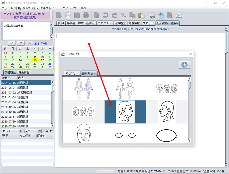Open the カルテ document type dropdown
Viewport: 229px width, 174px height.
click(12, 131)
